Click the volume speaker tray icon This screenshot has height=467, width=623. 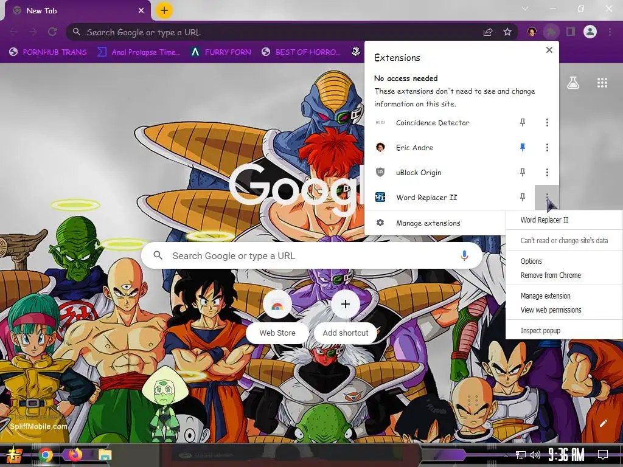pos(535,455)
